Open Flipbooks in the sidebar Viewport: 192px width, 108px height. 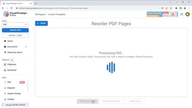12,64
